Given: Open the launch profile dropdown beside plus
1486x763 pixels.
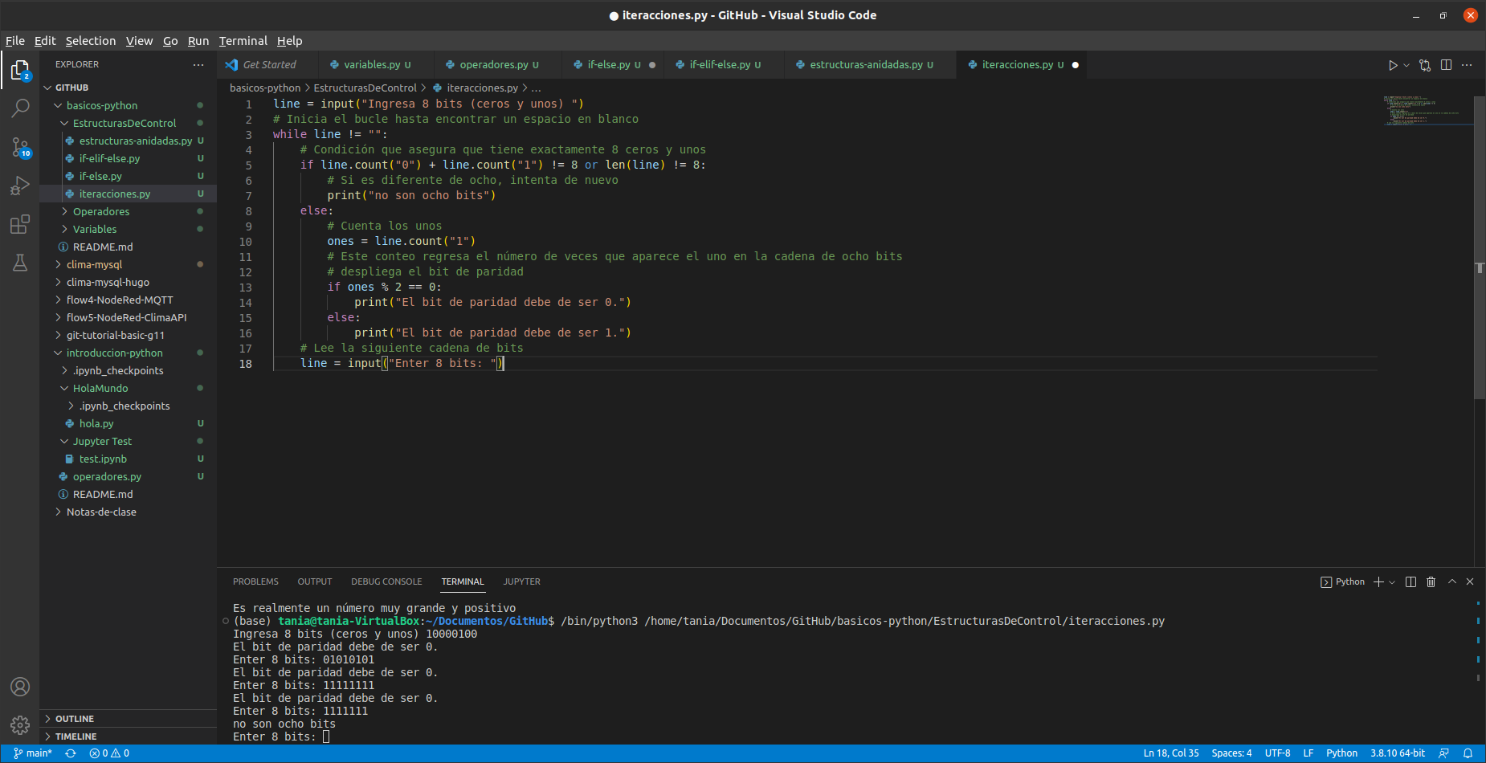Looking at the screenshot, I should (1392, 581).
